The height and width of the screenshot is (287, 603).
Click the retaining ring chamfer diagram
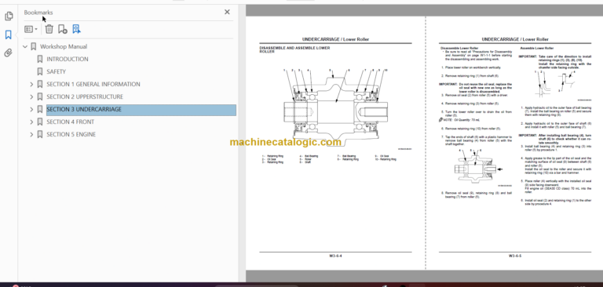tap(554, 84)
